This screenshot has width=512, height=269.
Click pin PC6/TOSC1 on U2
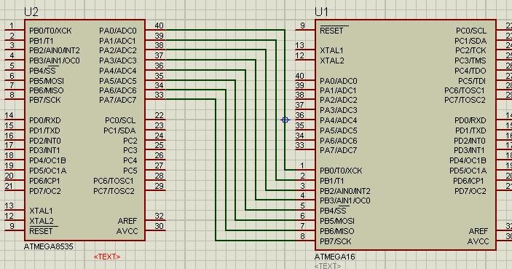[114, 181]
